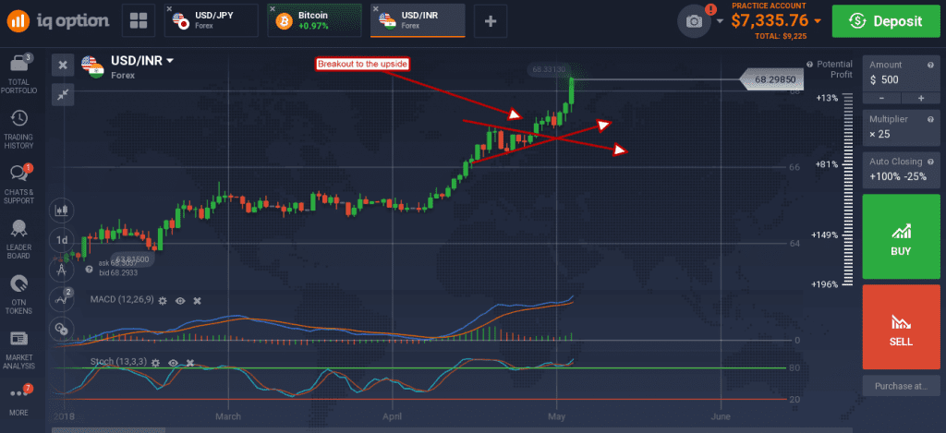The height and width of the screenshot is (433, 946).
Task: Toggle Stoch indicator visibility
Action: 173,363
